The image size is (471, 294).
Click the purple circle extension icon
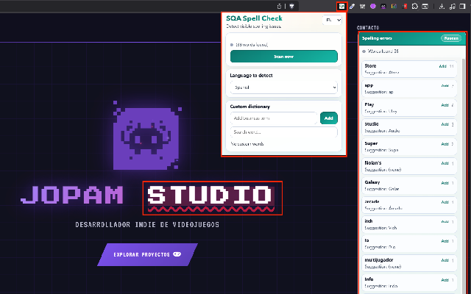[x=373, y=6]
